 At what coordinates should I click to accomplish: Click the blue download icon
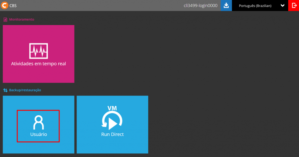pos(226,6)
